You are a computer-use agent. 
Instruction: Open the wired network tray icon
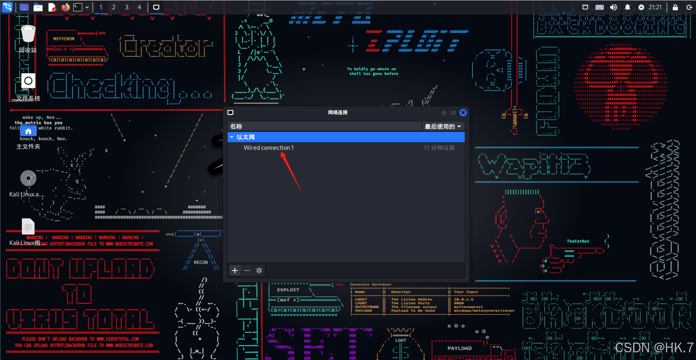(585, 7)
